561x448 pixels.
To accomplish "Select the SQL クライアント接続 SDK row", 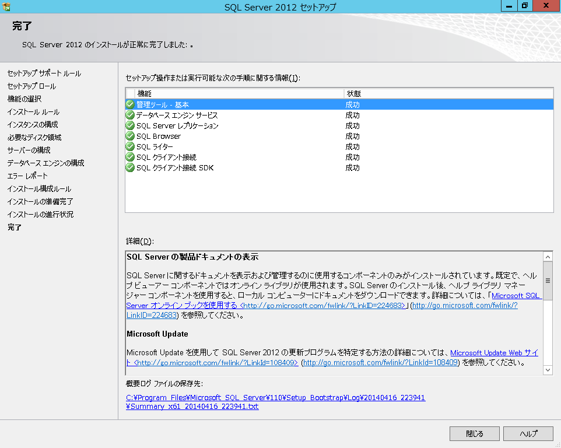I will [x=339, y=167].
